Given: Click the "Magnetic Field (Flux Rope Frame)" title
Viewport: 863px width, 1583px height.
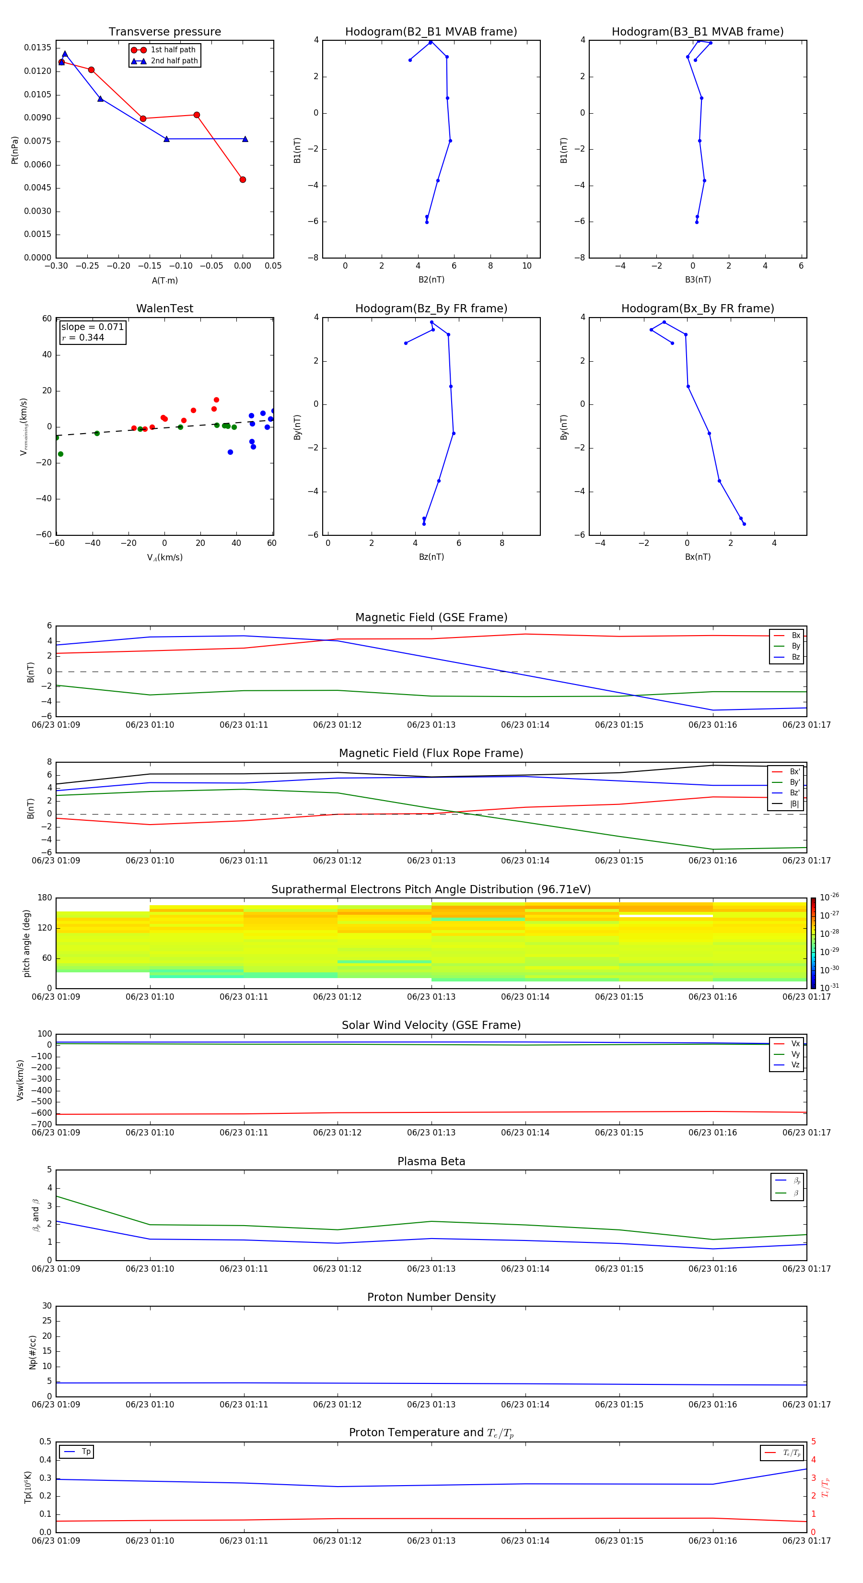Looking at the screenshot, I should tap(431, 754).
